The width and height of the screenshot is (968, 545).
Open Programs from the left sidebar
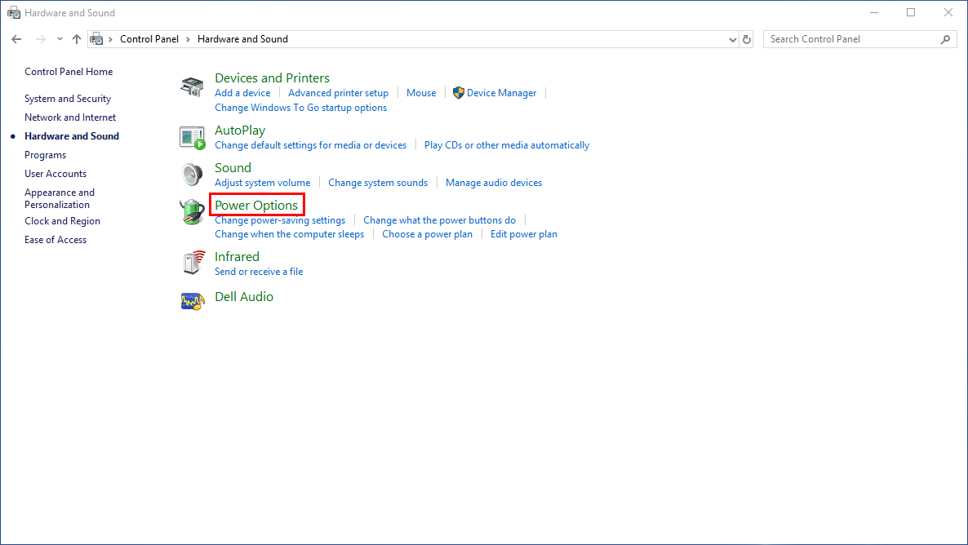(x=45, y=155)
